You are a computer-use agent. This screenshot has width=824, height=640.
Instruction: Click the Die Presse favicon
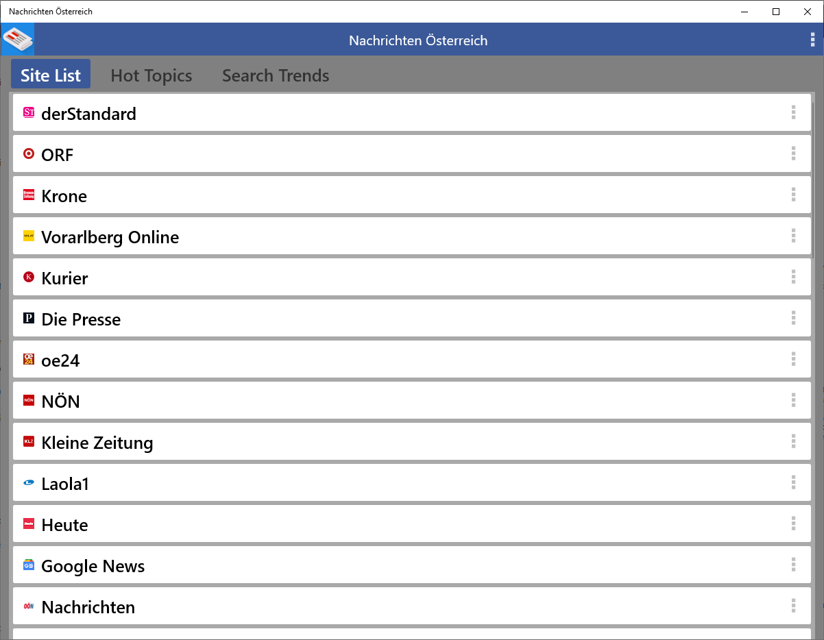coord(29,318)
